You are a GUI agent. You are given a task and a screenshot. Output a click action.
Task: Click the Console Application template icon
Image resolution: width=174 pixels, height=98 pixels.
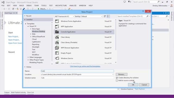[x=57, y=32]
